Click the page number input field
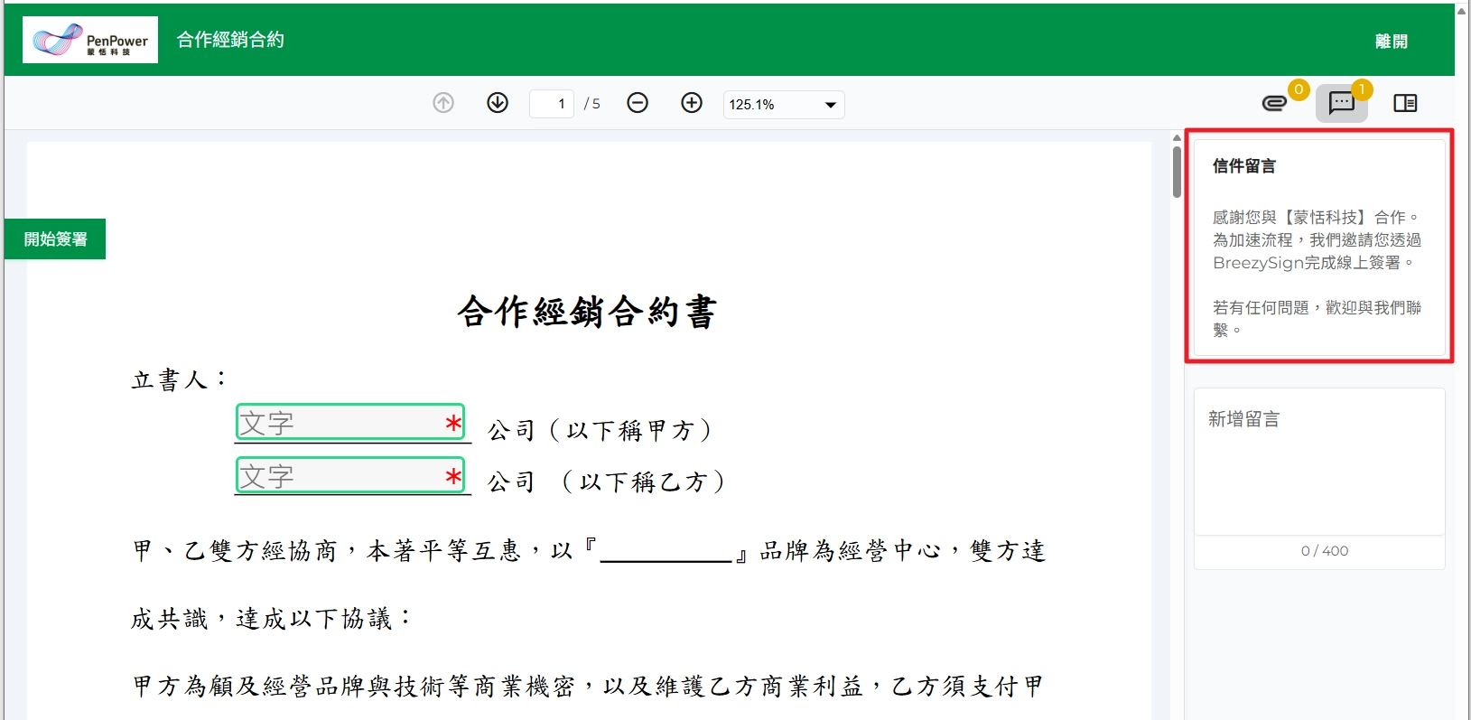 coord(552,104)
